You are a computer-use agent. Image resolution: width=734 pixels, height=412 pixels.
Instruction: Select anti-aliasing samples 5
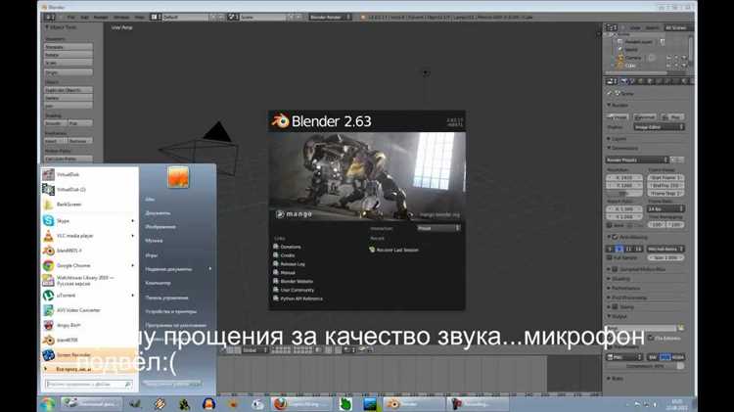tap(611, 250)
